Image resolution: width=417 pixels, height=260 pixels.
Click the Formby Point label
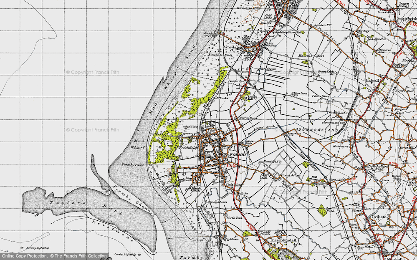132,165
